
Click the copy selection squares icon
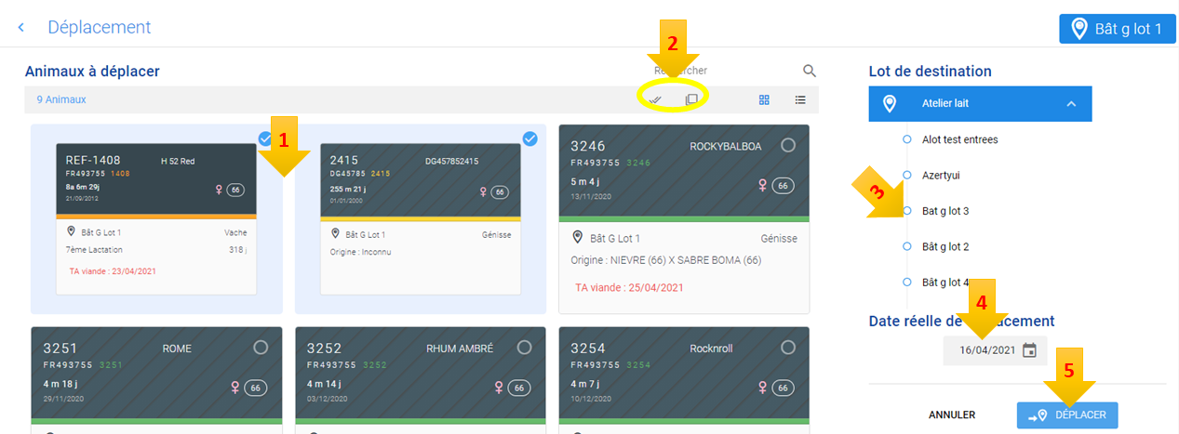pos(691,99)
